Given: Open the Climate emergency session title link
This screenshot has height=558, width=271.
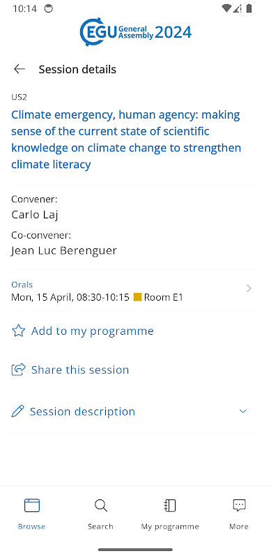Looking at the screenshot, I should 126,139.
